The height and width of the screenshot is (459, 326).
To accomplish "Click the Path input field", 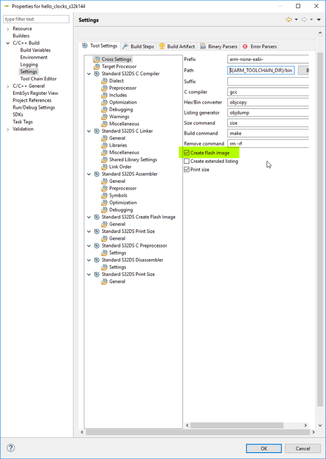I will [260, 70].
